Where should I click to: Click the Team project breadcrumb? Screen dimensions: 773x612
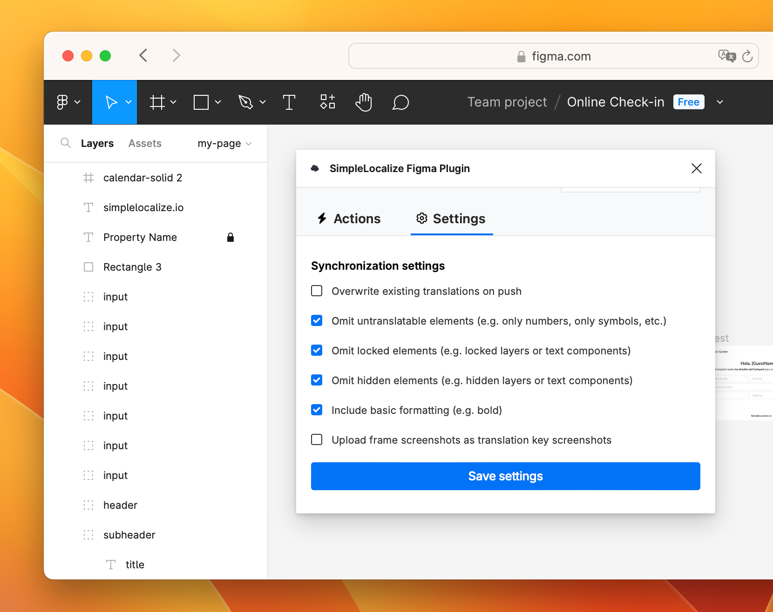point(507,102)
